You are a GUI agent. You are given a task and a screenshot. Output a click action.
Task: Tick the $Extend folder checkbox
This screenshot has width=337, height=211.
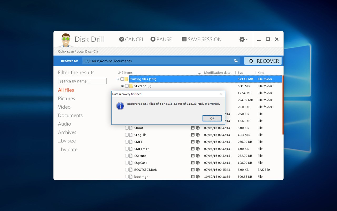(x=127, y=86)
